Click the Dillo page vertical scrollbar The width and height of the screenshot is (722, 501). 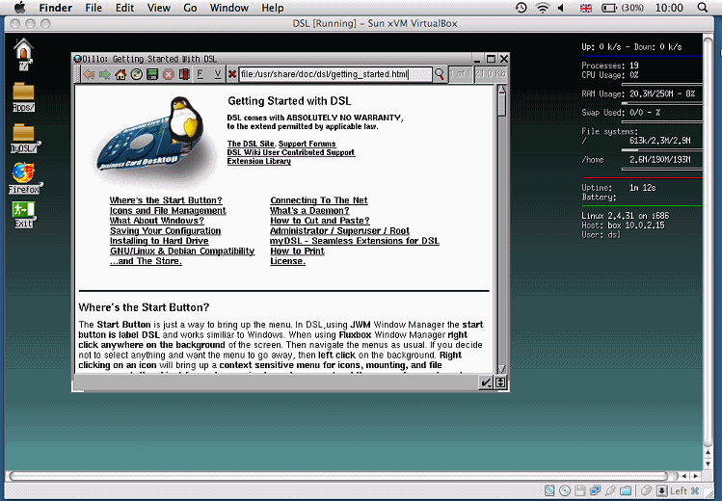tap(501, 231)
